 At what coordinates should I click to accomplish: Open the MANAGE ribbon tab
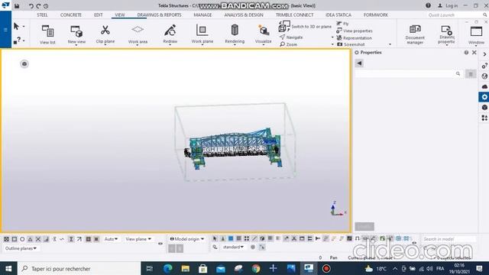tap(202, 15)
